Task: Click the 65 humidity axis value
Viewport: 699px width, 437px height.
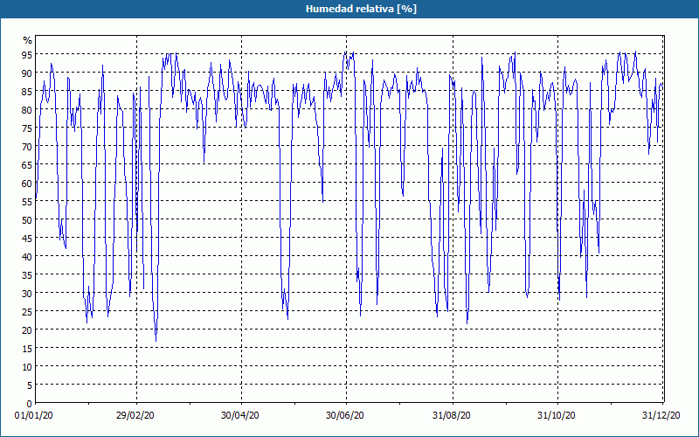Action: [27, 165]
